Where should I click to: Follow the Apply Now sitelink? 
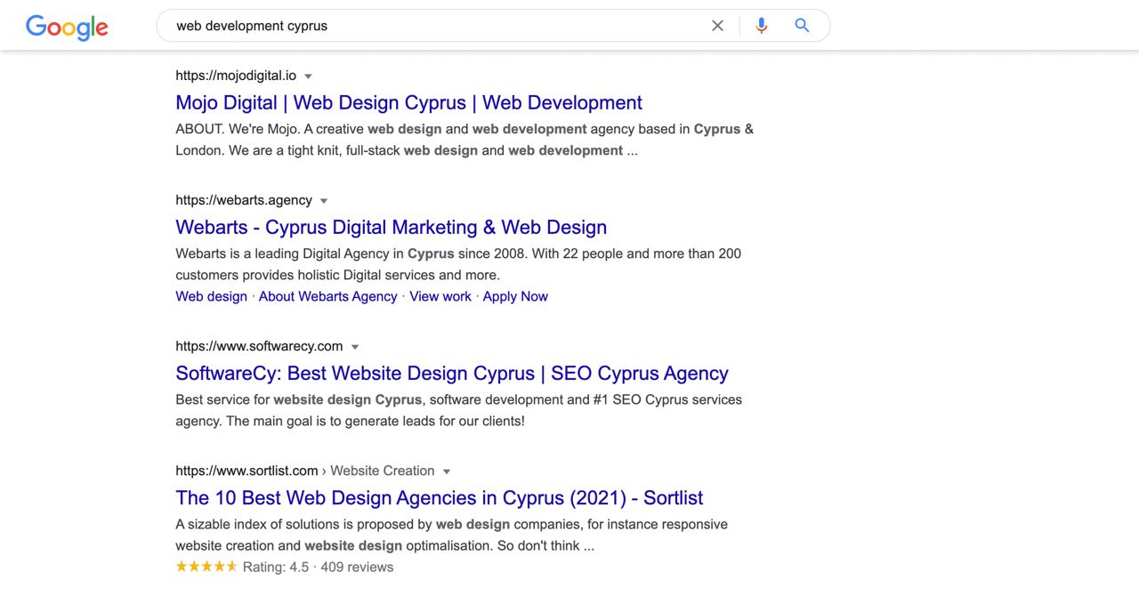tap(515, 296)
